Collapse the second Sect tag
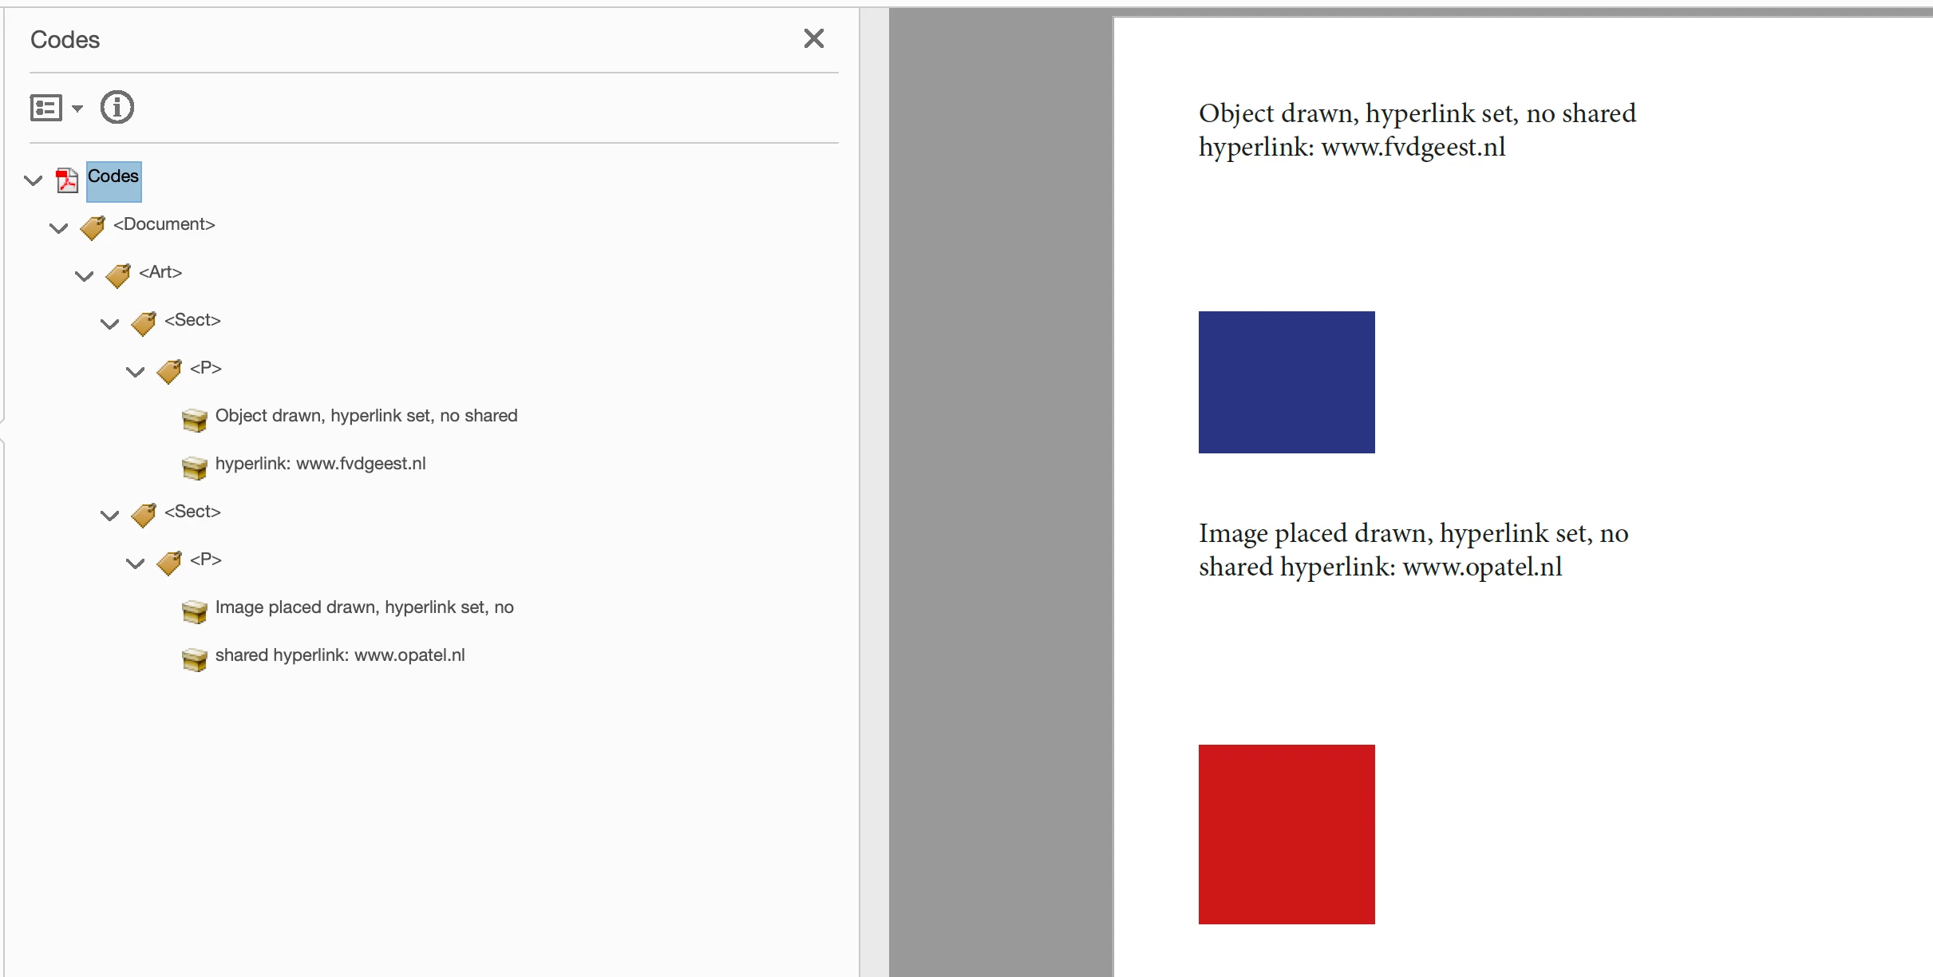Image resolution: width=1933 pixels, height=977 pixels. [x=110, y=516]
